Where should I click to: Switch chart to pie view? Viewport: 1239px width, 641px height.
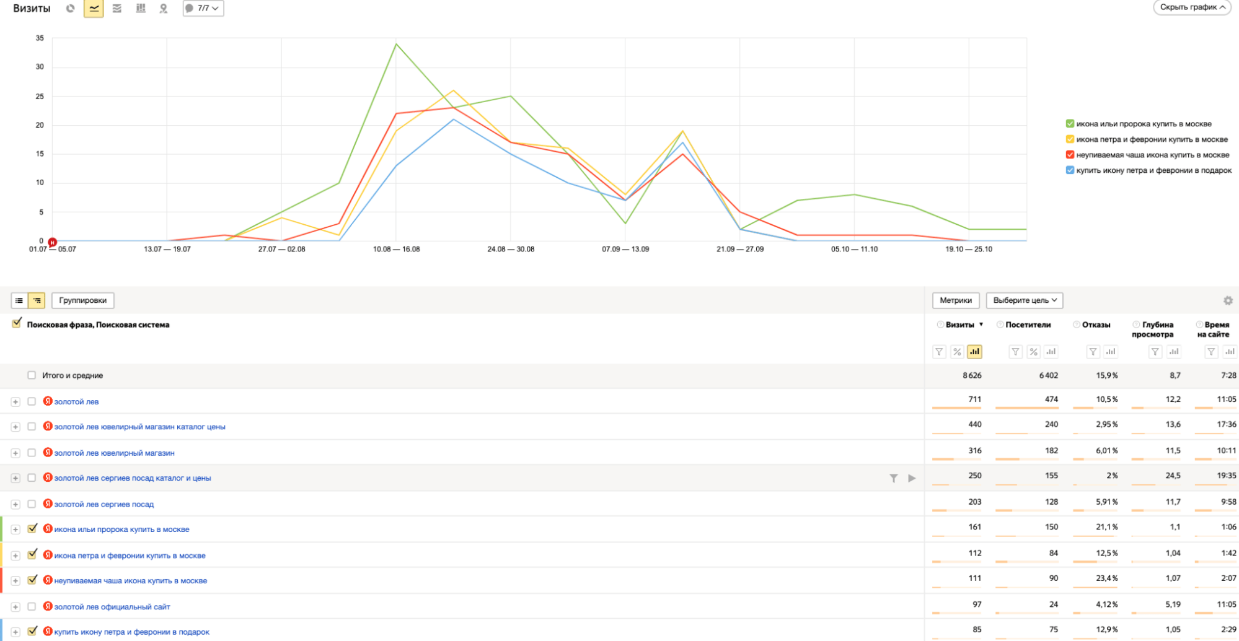point(71,9)
